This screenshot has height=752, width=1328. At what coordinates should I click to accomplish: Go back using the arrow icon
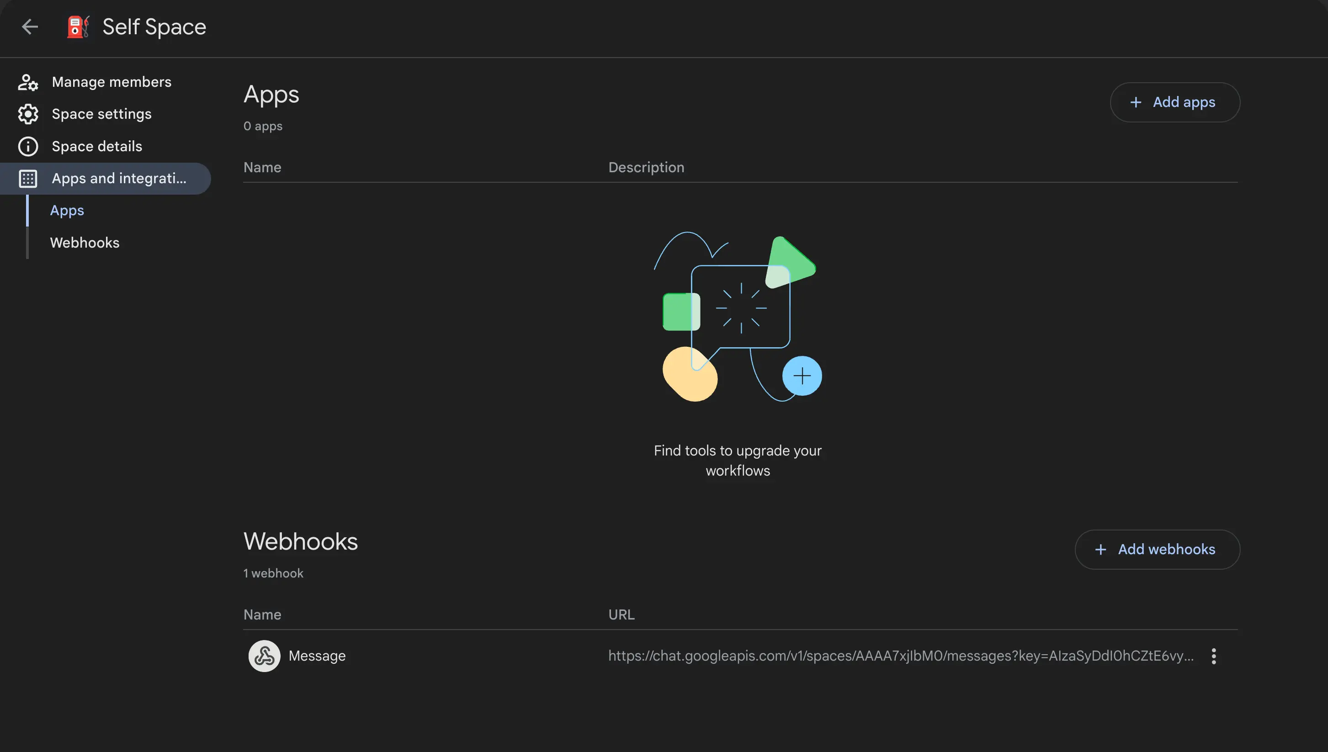tap(30, 26)
